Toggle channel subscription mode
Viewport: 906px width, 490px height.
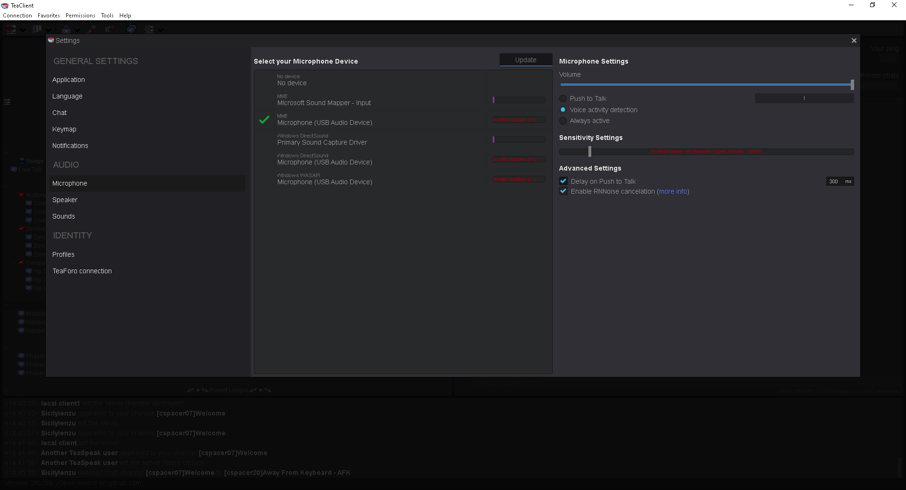coord(132,29)
